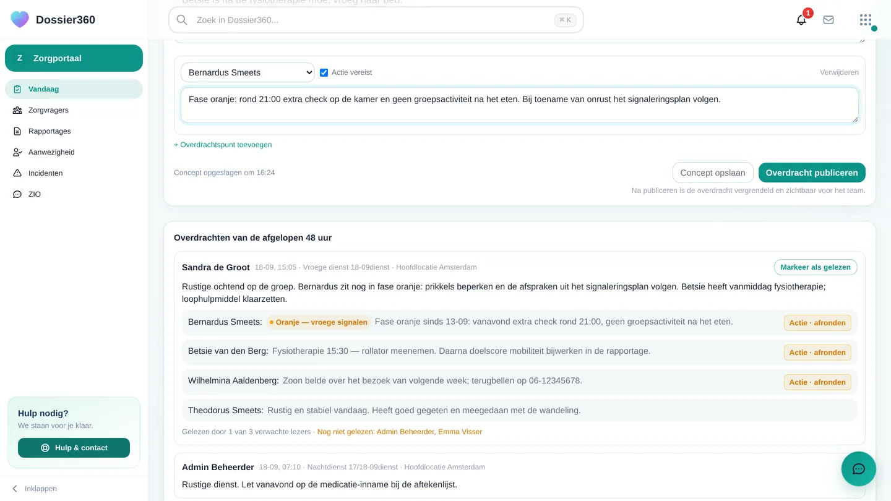The image size is (891, 501).
Task: Add a new handover point
Action: (x=223, y=145)
